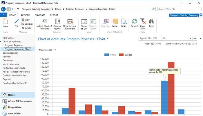Run Indent Chart of Accounts

pyautogui.click(x=44, y=24)
